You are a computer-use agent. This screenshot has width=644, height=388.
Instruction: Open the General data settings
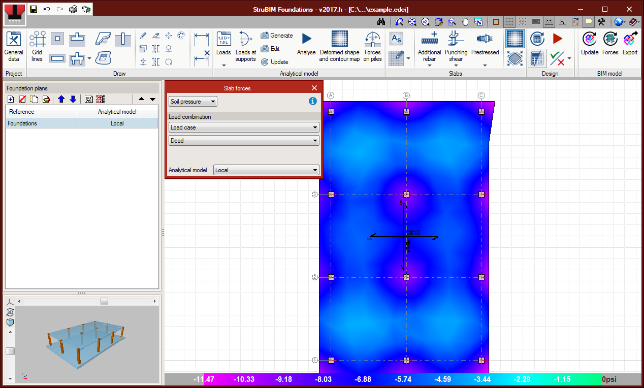(x=14, y=47)
